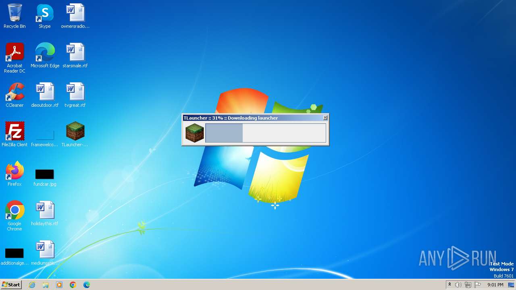Launch Chrome from the taskbar
This screenshot has width=516, height=290.
[x=73, y=285]
